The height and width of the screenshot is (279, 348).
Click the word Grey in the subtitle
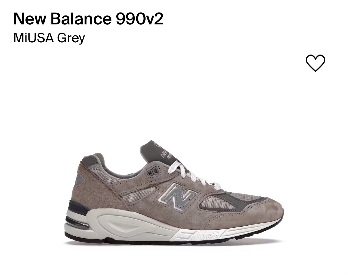click(71, 38)
